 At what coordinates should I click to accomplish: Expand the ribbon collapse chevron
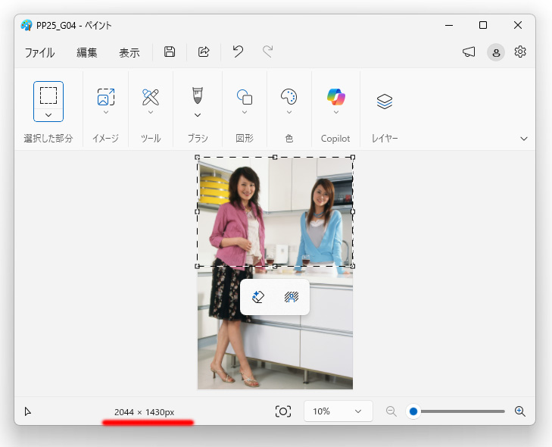point(524,139)
